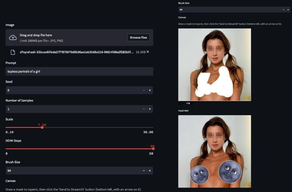Focus the Prompt text field
Screen dimensions: 292x192
point(79,71)
